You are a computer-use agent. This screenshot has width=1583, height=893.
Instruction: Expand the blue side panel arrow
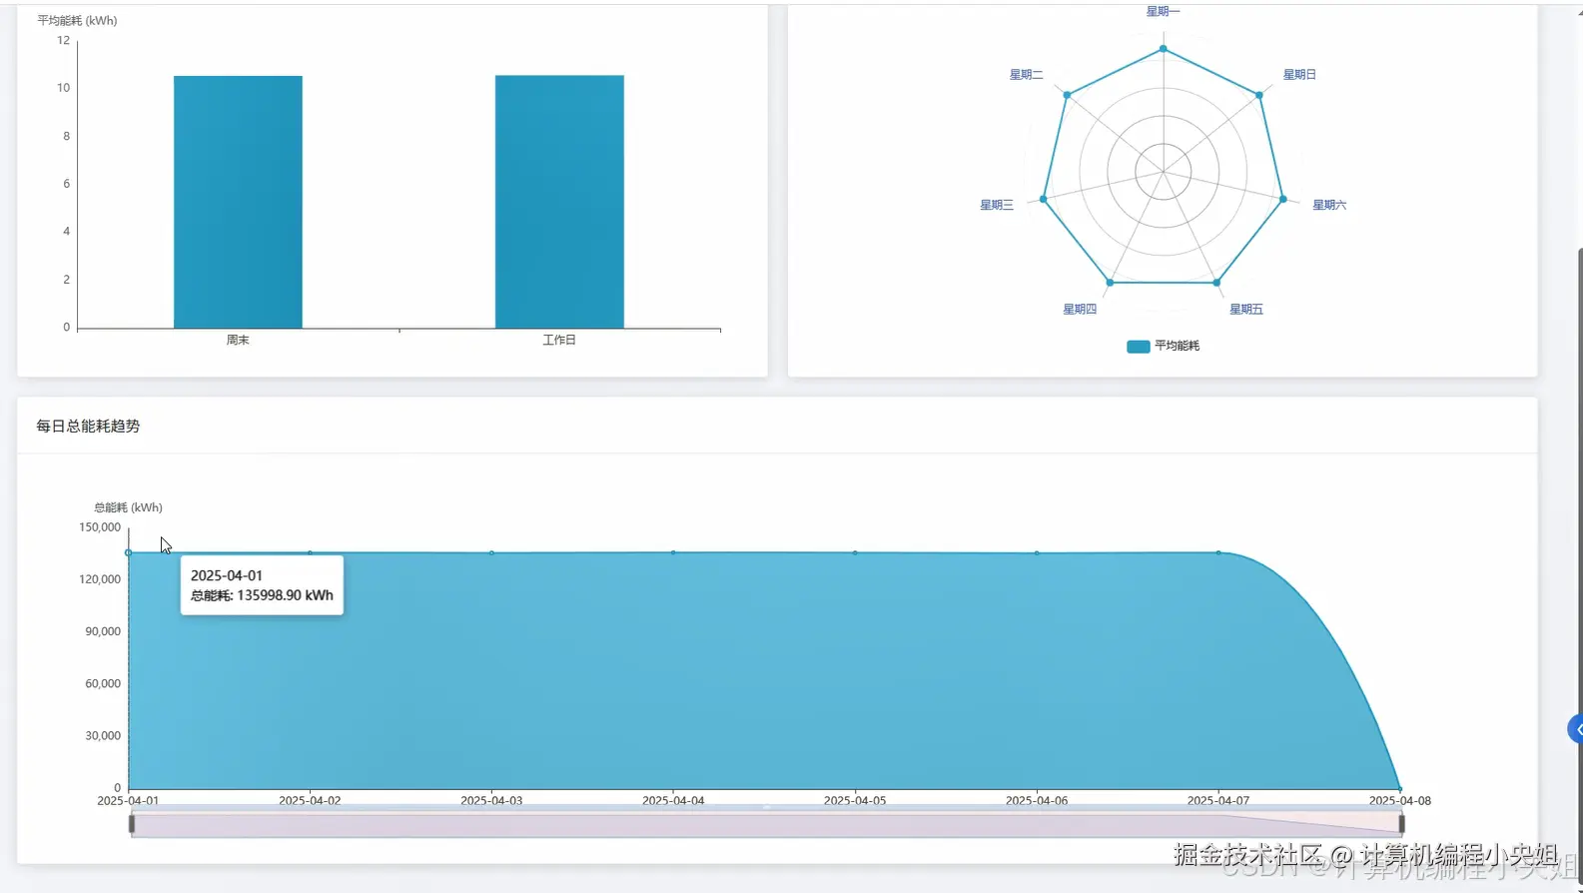(1576, 729)
